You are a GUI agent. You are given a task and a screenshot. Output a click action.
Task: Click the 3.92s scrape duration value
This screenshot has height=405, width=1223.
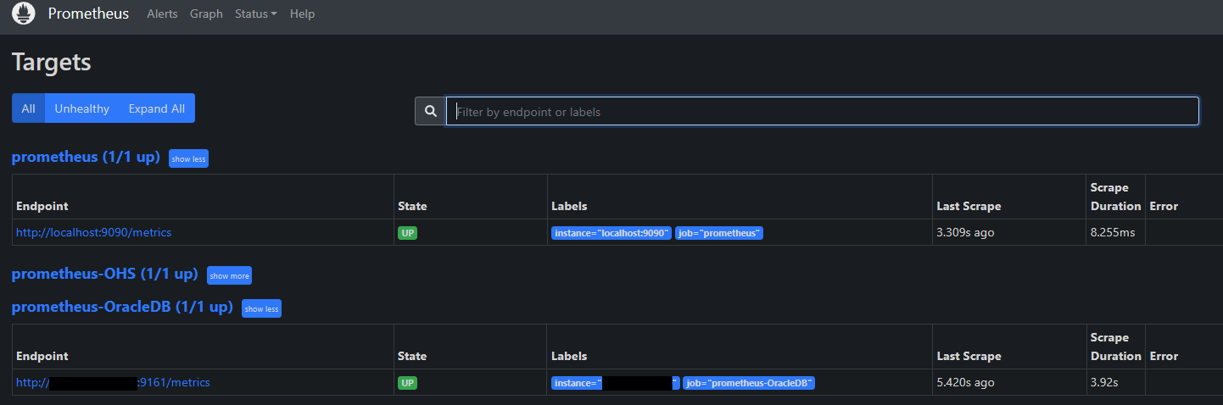pos(1104,382)
